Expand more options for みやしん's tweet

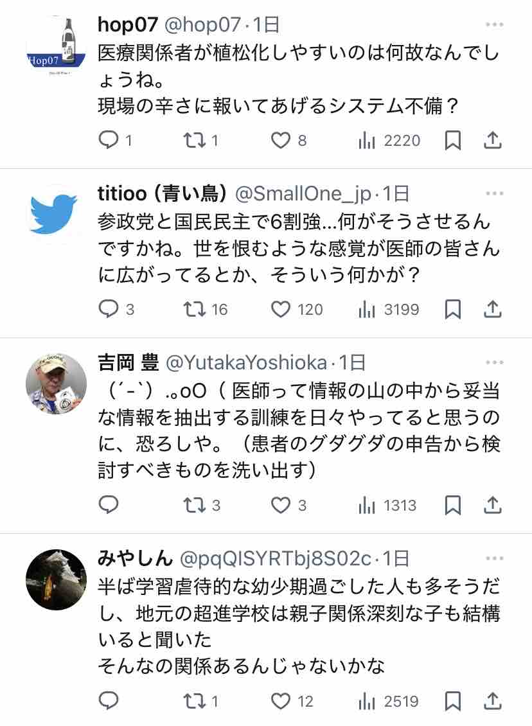click(x=495, y=558)
